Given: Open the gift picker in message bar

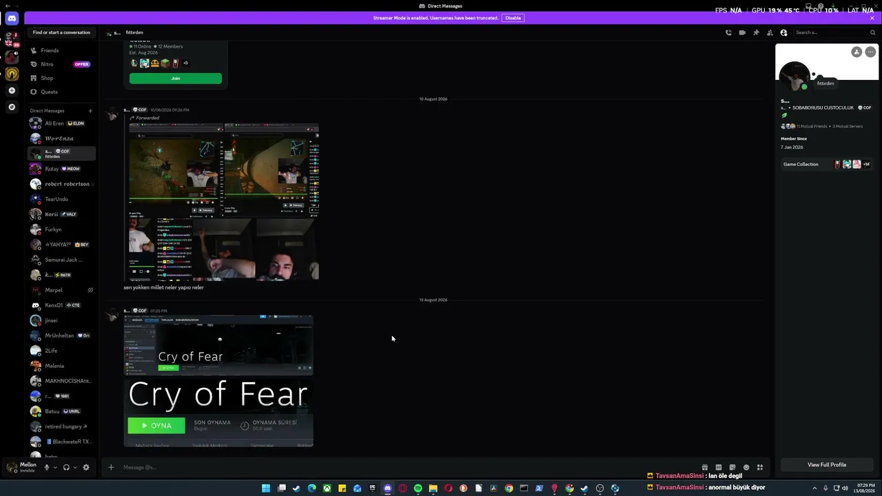Looking at the screenshot, I should [704, 468].
